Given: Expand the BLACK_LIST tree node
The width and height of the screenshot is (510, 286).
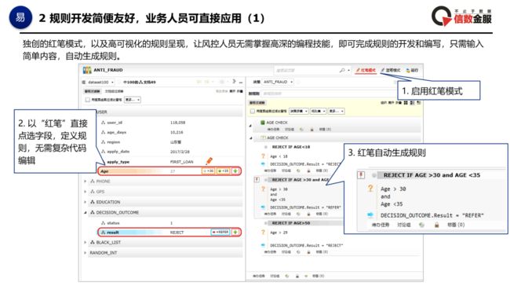Looking at the screenshot, I should [86, 243].
